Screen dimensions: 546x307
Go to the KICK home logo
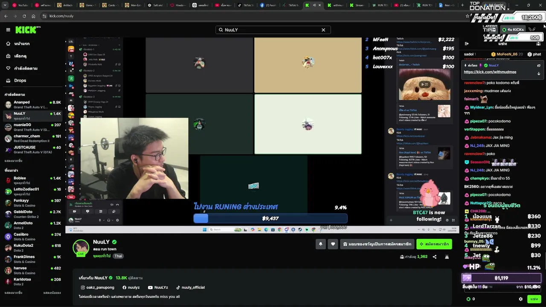click(28, 30)
